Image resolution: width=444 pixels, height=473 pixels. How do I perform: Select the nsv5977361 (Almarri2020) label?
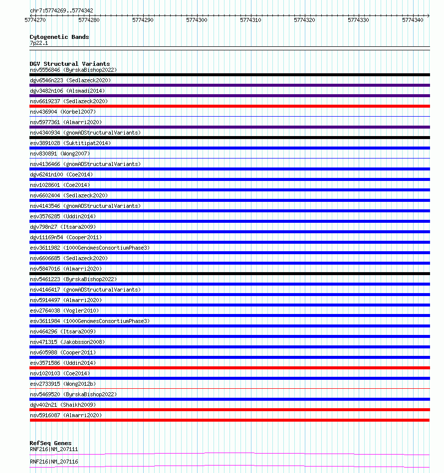click(x=66, y=122)
